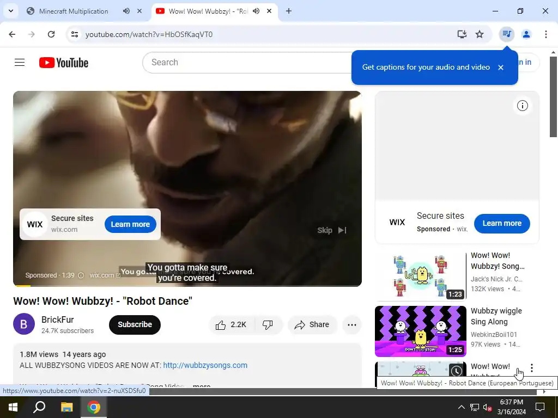
Task: Like the video with 2.2K likes
Action: (231, 324)
